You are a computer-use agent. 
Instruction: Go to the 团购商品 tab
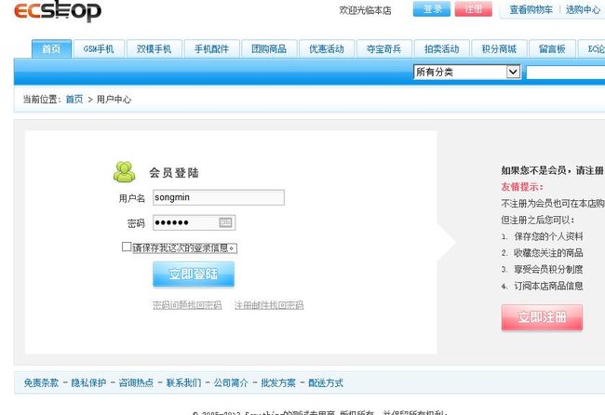tap(269, 49)
